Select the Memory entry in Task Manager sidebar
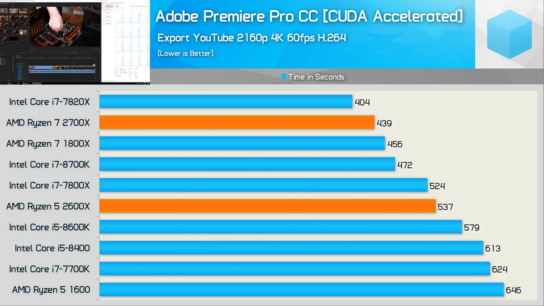Screen dimensions: 544x306 tap(108, 10)
